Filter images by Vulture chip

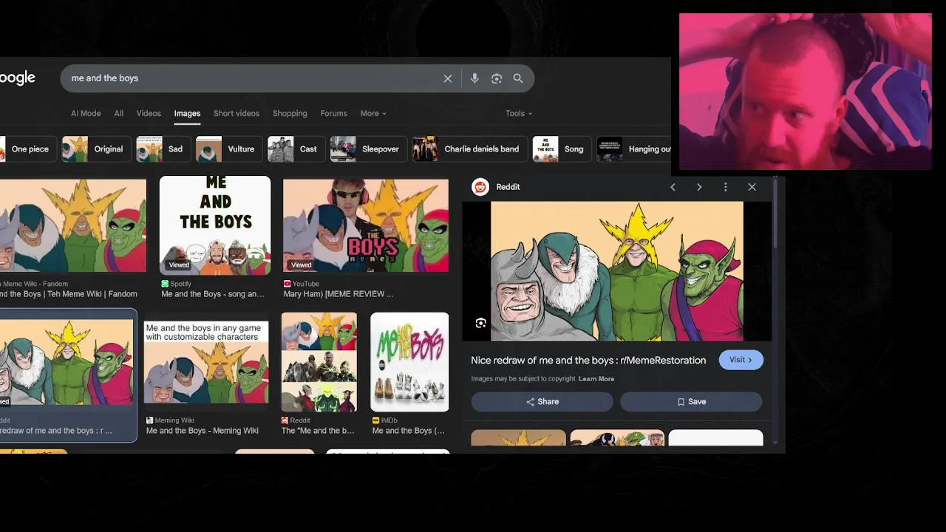pyautogui.click(x=228, y=149)
